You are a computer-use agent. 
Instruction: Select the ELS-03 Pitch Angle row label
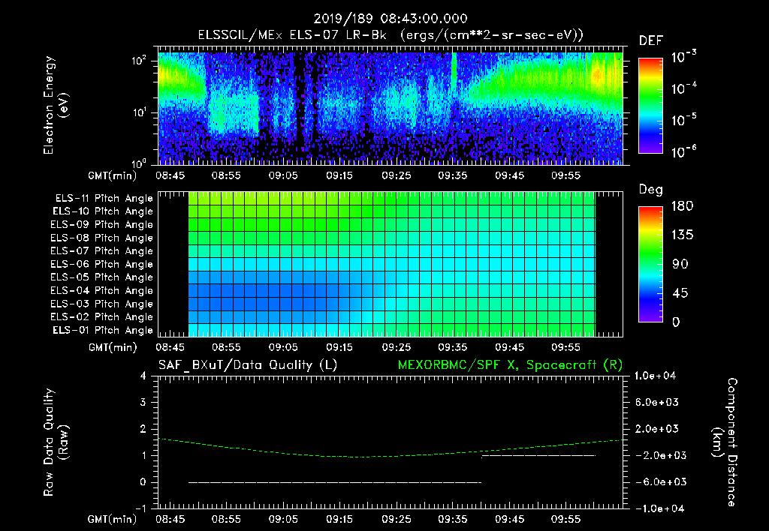(102, 304)
